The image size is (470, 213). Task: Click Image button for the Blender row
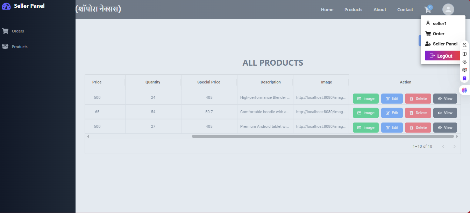(366, 98)
